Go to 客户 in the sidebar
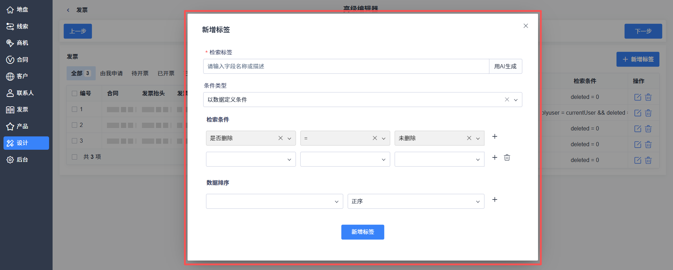The image size is (673, 270). [x=22, y=76]
